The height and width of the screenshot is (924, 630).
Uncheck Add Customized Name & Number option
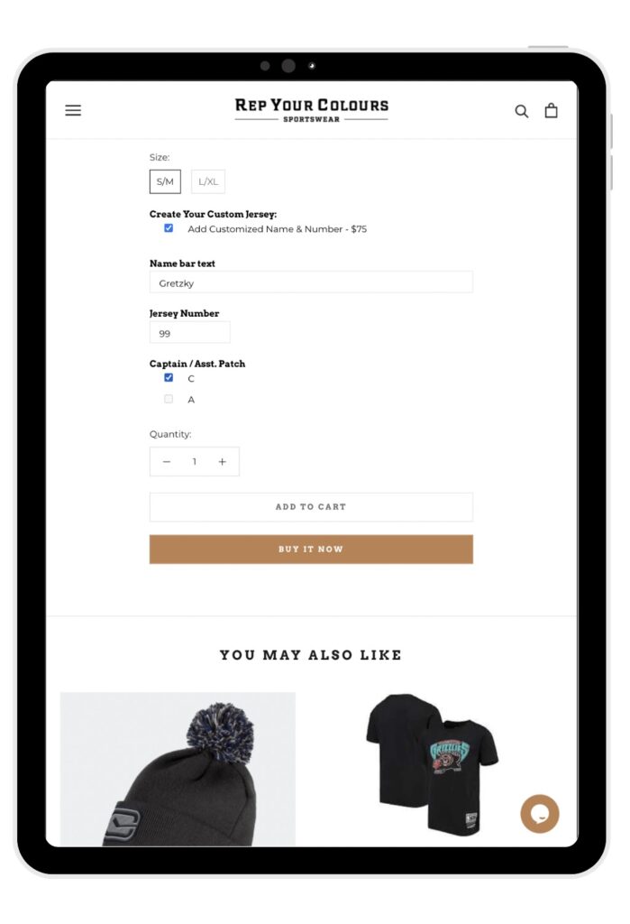tap(169, 228)
